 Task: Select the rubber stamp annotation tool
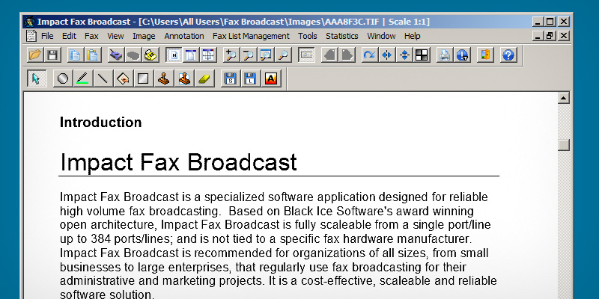(x=163, y=78)
